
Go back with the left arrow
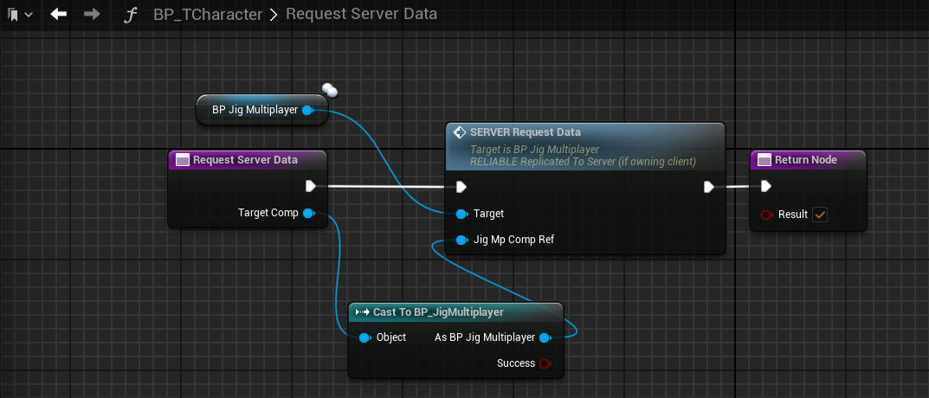58,14
